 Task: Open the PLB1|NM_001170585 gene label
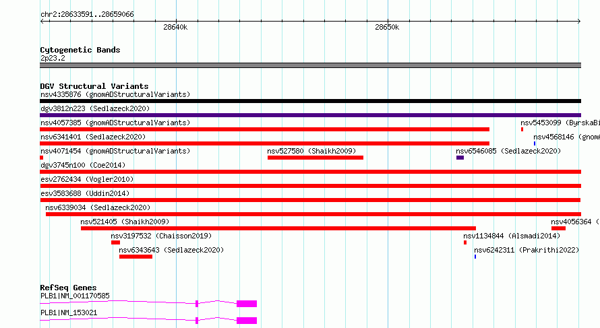75,296
